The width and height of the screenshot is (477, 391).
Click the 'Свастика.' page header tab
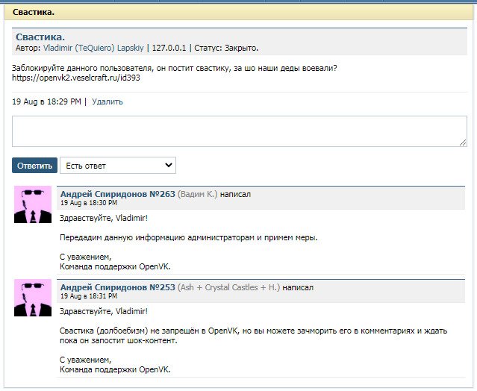[x=34, y=13]
